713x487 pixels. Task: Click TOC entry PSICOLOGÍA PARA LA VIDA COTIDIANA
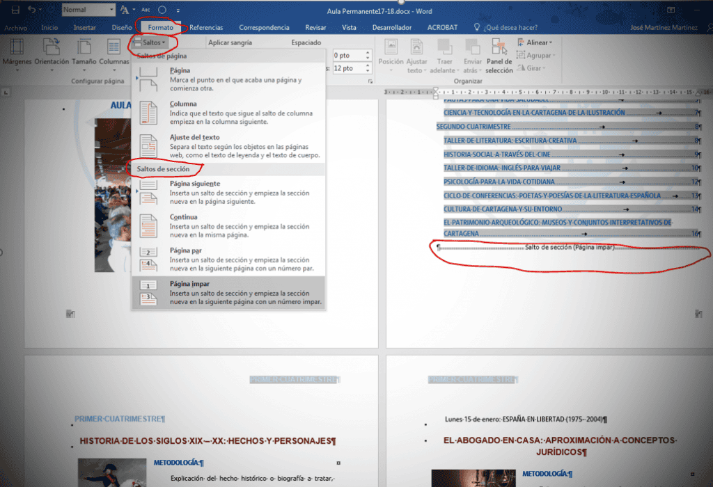click(x=572, y=182)
